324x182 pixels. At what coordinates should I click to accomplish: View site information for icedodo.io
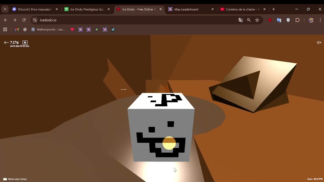[x=35, y=20]
